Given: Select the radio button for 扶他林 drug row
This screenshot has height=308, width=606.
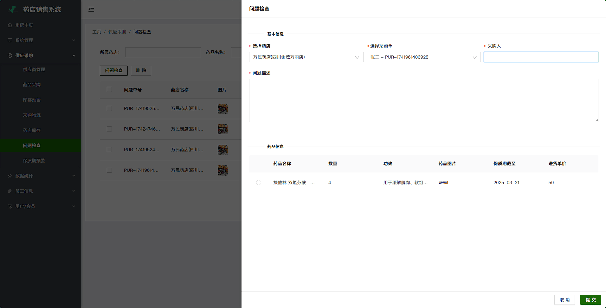Looking at the screenshot, I should [x=259, y=183].
